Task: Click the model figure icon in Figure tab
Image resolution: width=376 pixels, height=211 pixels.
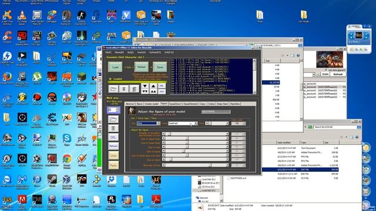Action: (131, 111)
